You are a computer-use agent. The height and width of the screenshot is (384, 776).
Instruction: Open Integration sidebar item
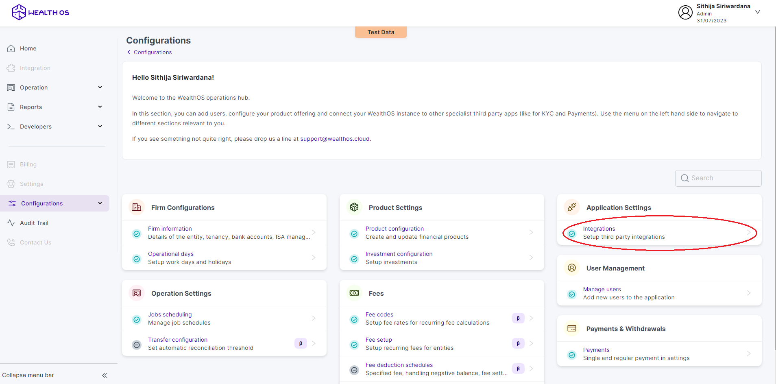pos(35,68)
